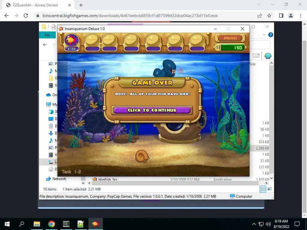Expand the Explorer ribbon chevron

[264, 35]
